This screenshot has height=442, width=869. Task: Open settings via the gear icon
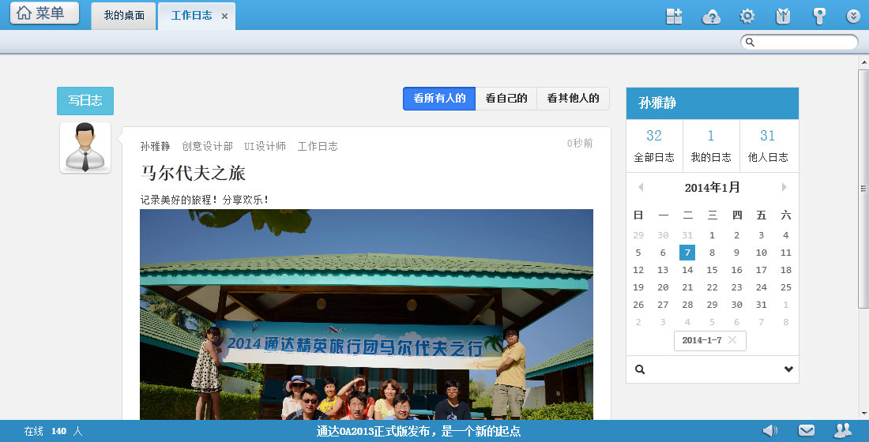pos(747,17)
